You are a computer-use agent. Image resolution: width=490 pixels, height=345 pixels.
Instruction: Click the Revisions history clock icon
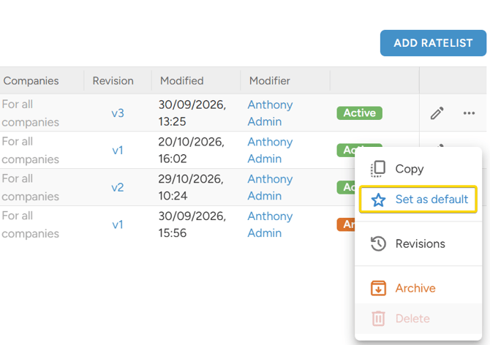point(378,244)
